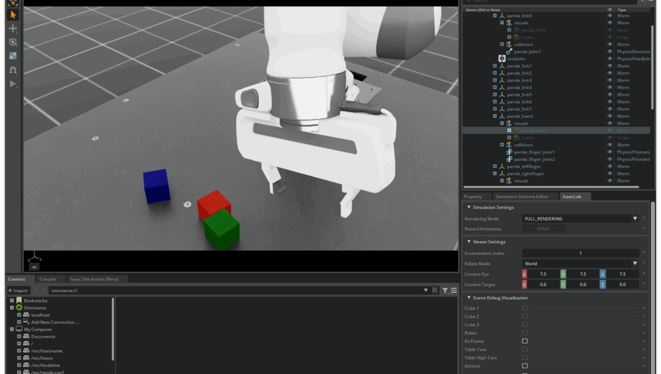Viewport: 661px width, 374px height.
Task: Click the bookmark icon beside path bar
Action: point(434,291)
